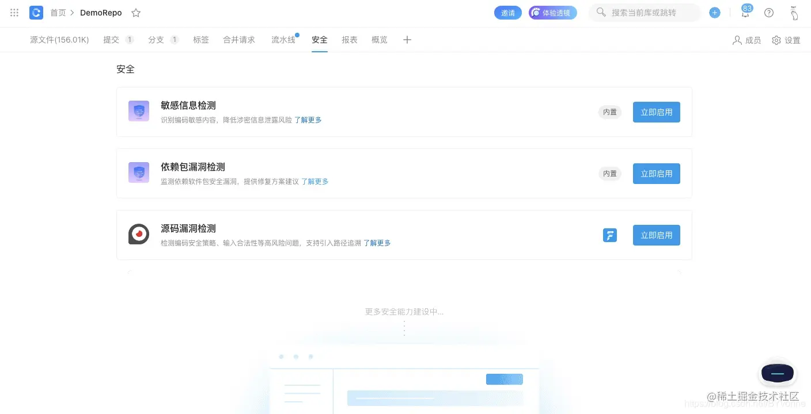Expand more tabs via the plus sign

coord(407,40)
